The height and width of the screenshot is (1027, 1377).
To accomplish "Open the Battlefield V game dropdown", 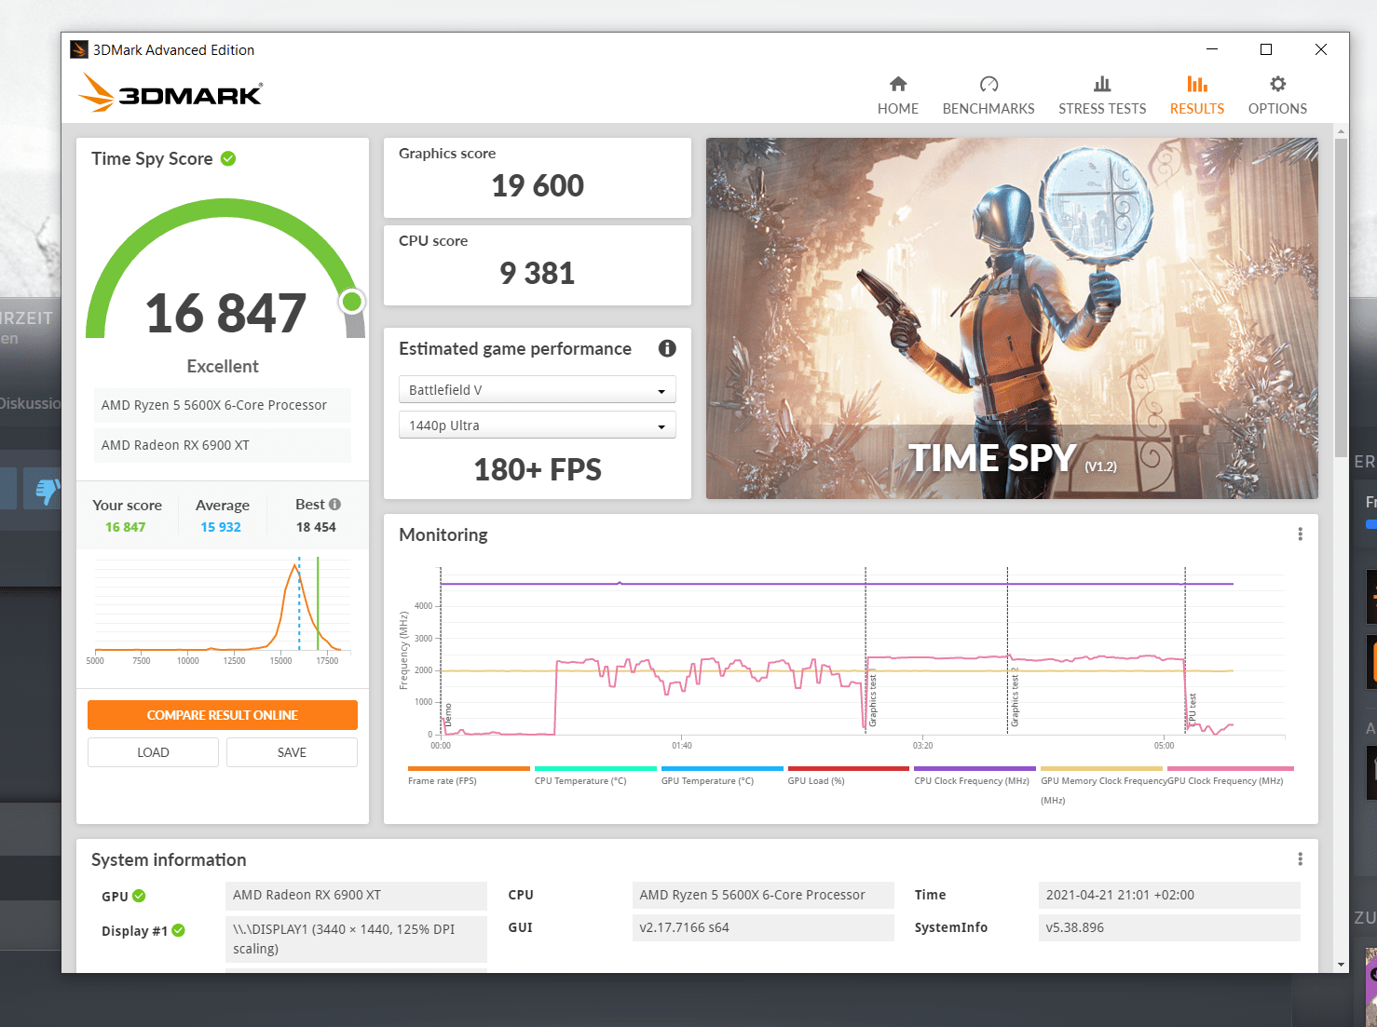I will (538, 390).
